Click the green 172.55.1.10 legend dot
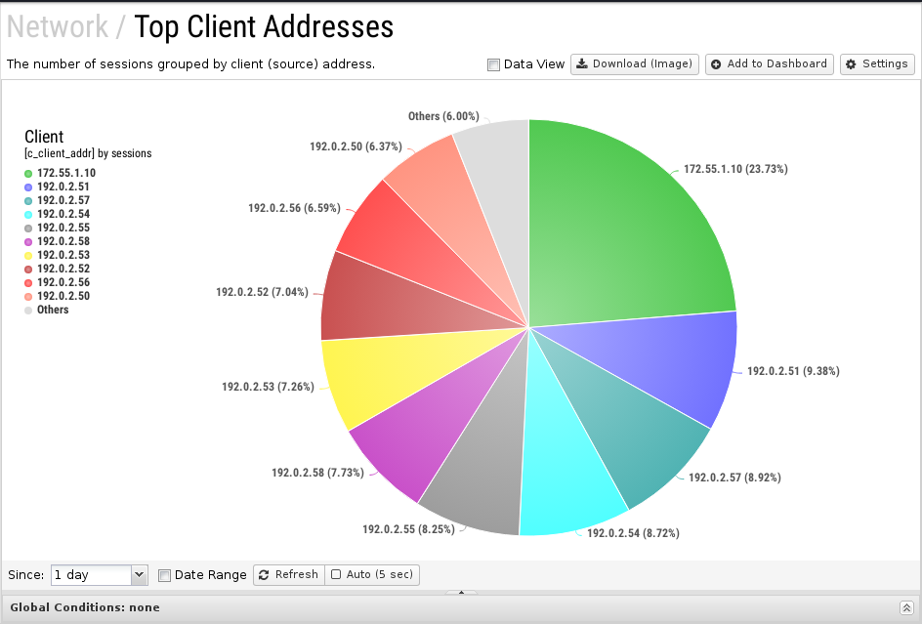 tap(28, 174)
